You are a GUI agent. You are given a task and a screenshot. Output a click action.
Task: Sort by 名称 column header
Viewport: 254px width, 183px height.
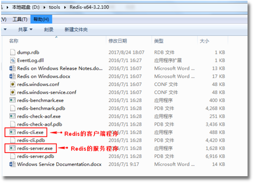(x=14, y=41)
